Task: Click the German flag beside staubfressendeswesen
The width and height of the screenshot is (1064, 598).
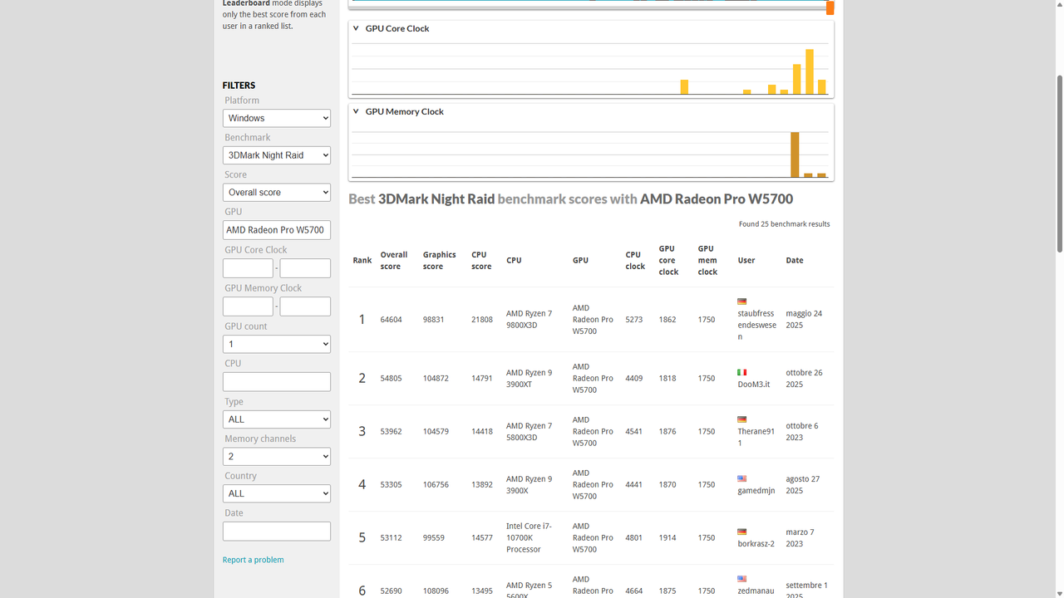Action: pos(741,301)
